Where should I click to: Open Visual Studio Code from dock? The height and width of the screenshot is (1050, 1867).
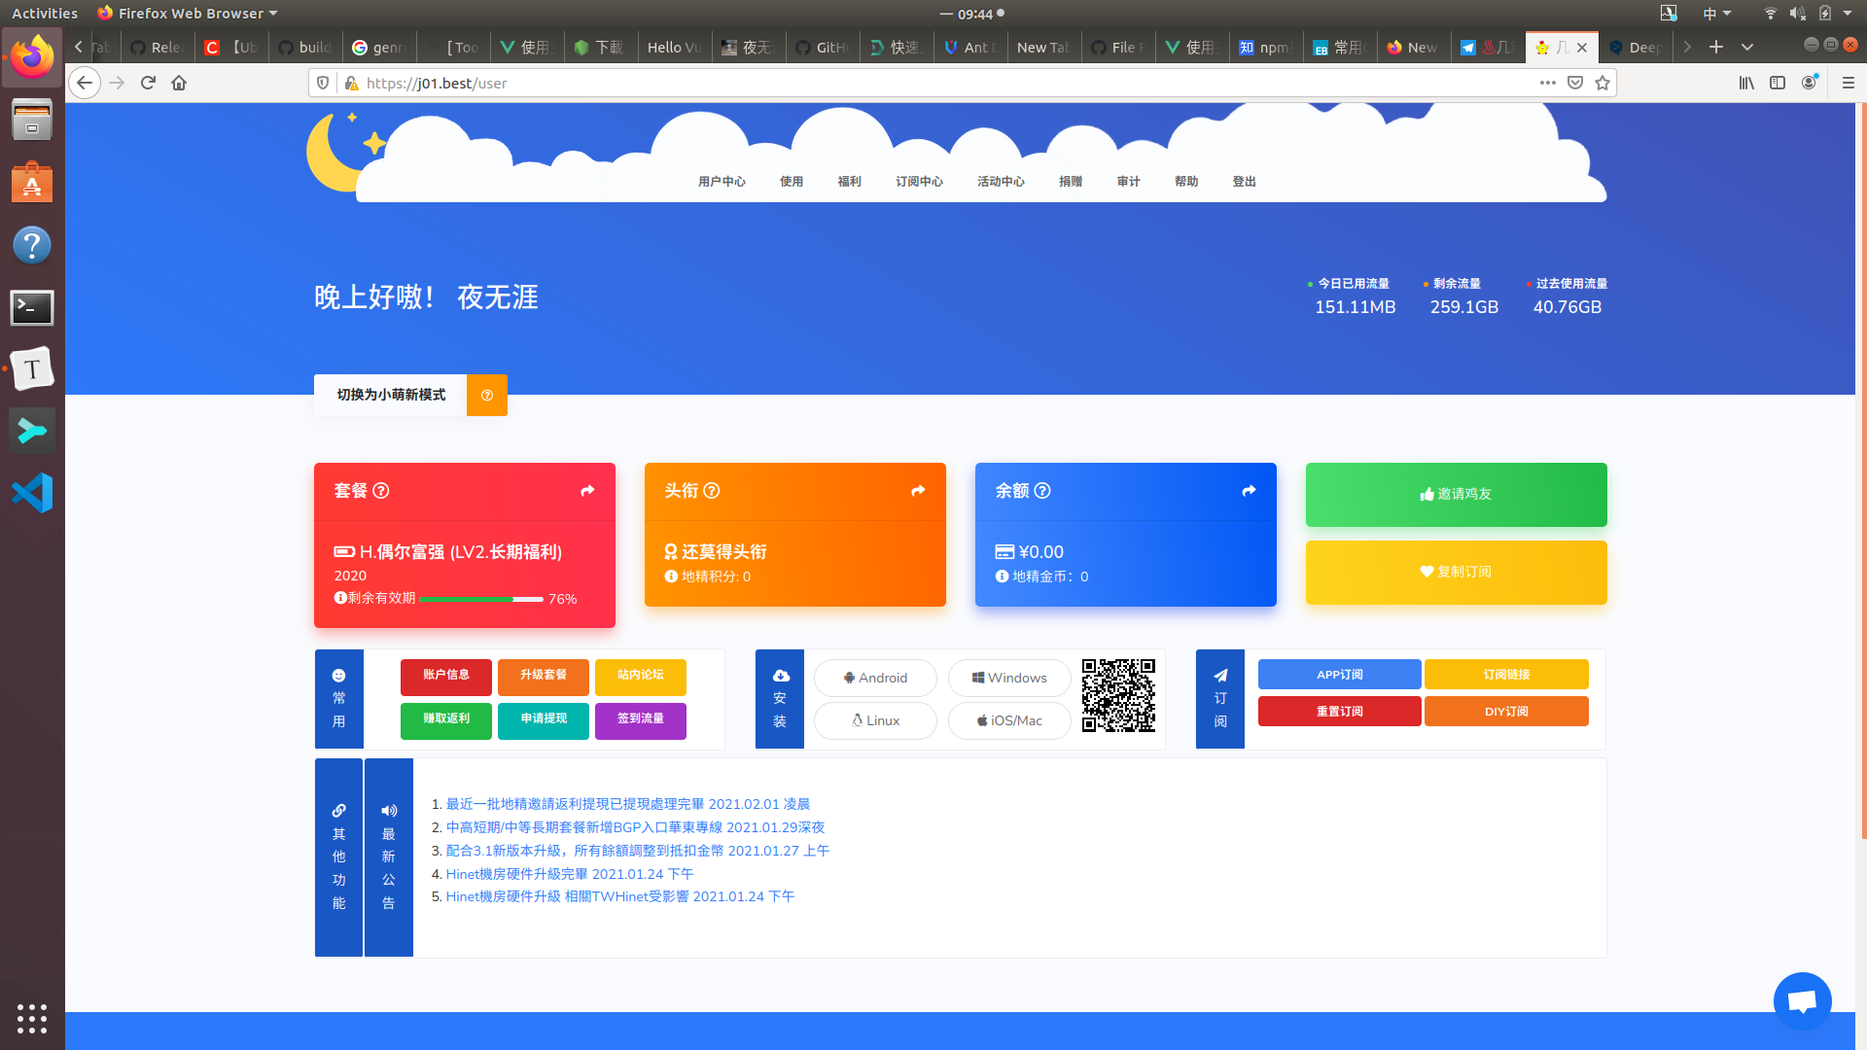[32, 493]
